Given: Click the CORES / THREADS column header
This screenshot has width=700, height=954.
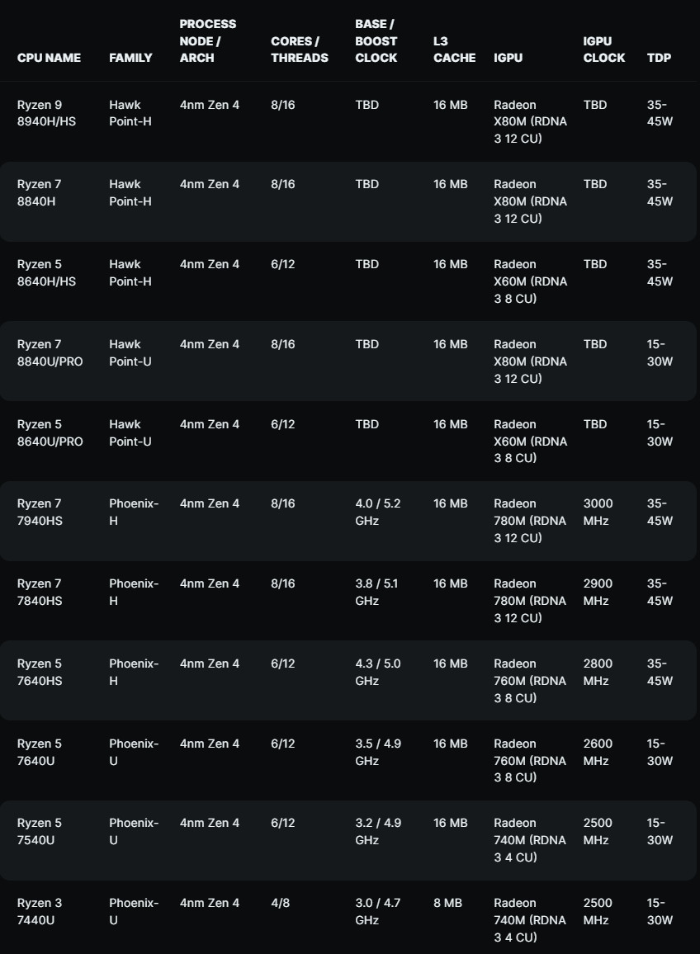Looking at the screenshot, I should pos(299,50).
